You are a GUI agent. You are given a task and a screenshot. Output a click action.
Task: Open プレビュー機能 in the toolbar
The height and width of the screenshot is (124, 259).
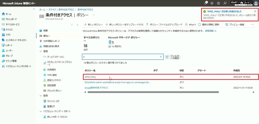tap(234, 25)
